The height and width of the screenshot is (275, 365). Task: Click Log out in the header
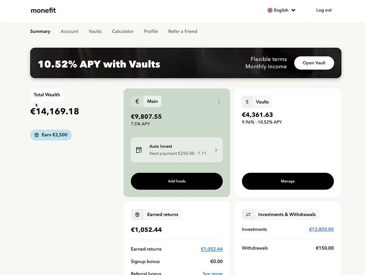pyautogui.click(x=324, y=10)
